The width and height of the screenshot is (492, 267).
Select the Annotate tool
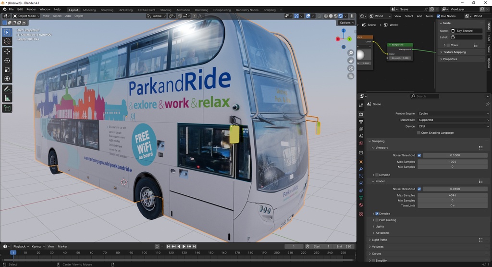tap(7, 89)
